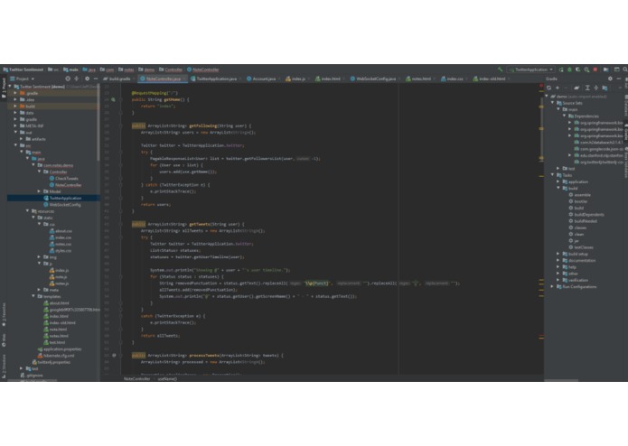Switch to the index-old.html tab
The width and height of the screenshot is (628, 446).
point(491,79)
